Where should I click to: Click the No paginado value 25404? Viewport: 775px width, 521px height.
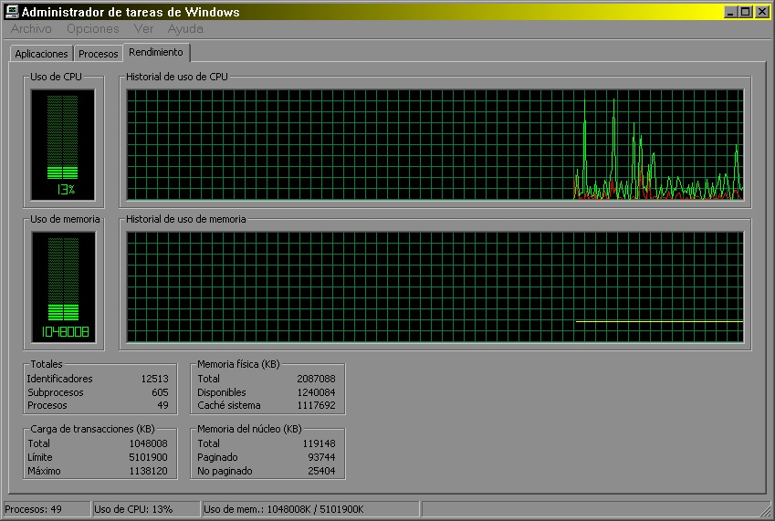[x=321, y=471]
